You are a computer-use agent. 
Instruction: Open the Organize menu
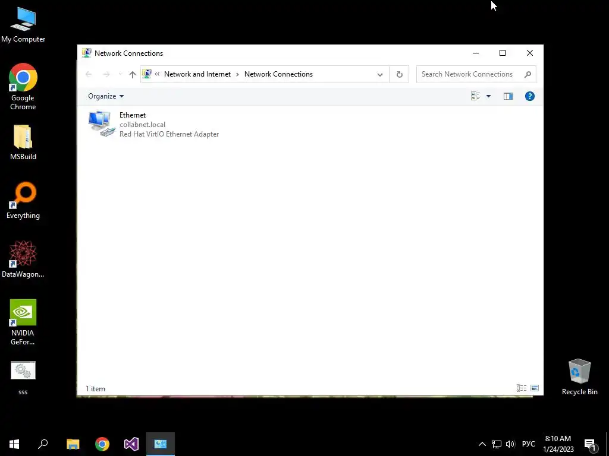(x=106, y=96)
